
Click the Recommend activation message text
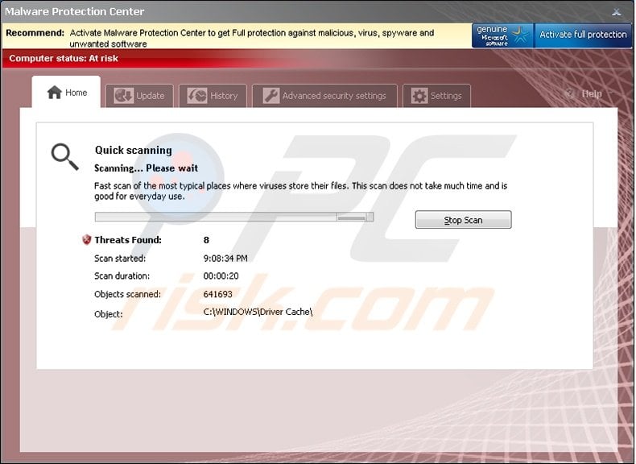(251, 38)
